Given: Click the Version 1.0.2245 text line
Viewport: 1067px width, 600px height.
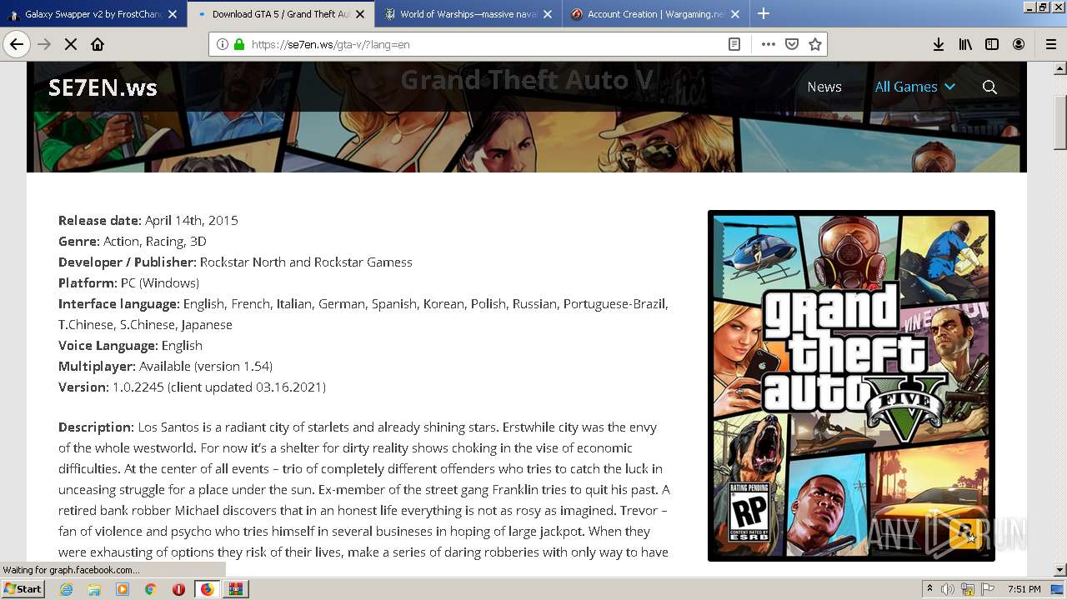Looking at the screenshot, I should pyautogui.click(x=192, y=387).
